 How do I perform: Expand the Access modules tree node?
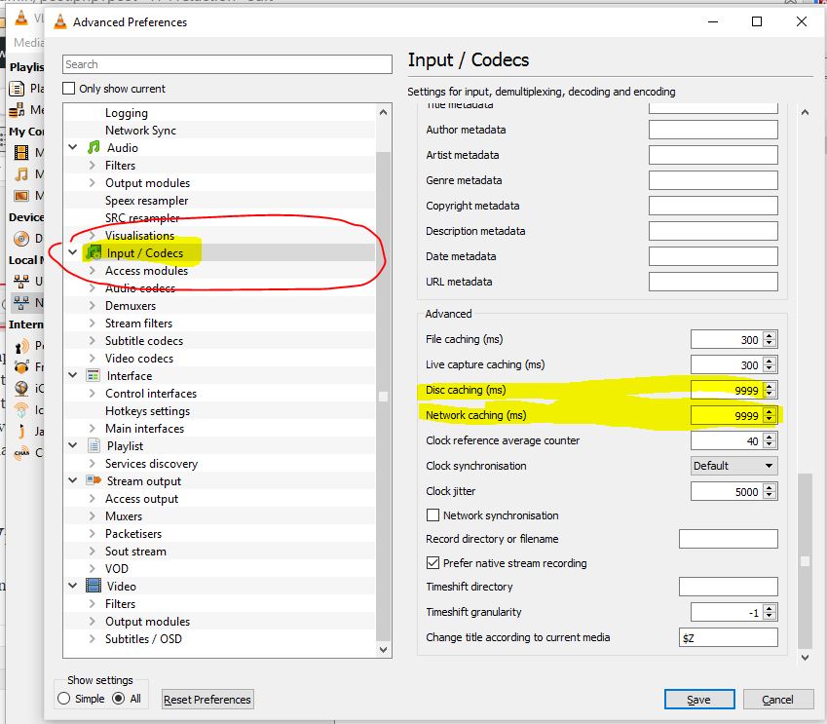(92, 271)
